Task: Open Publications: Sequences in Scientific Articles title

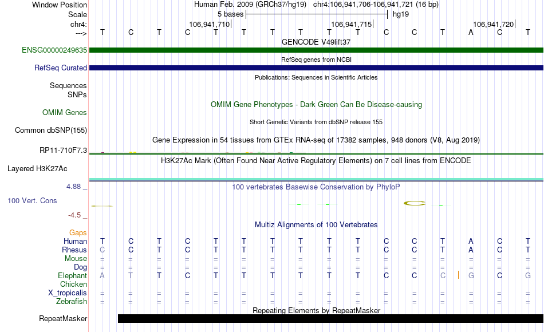Action: 316,77
